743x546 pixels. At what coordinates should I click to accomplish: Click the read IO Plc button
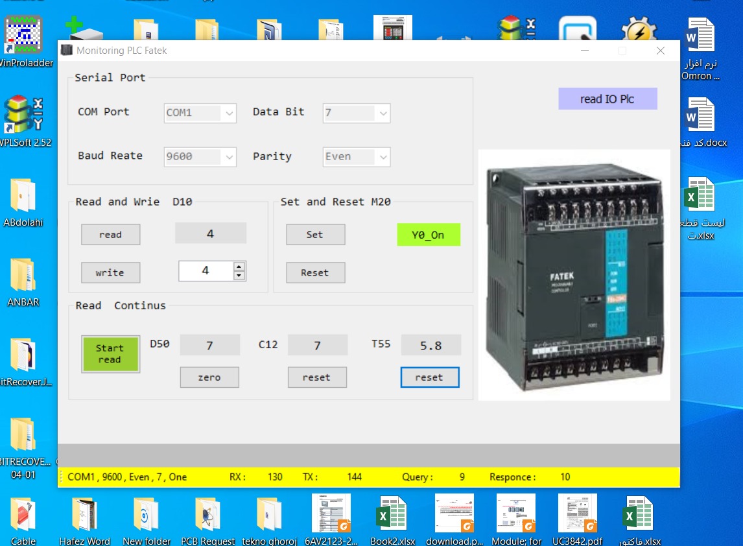(x=607, y=99)
